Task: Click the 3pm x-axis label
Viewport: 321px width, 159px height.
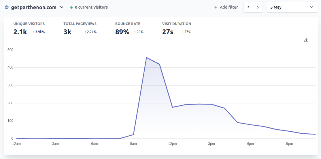Action: pos(212,144)
